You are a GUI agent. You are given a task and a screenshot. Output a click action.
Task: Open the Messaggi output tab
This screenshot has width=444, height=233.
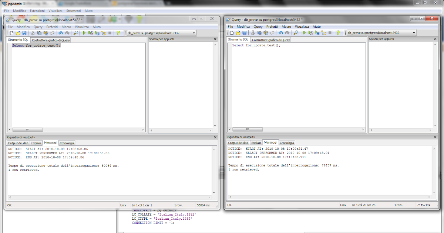pyautogui.click(x=50, y=143)
